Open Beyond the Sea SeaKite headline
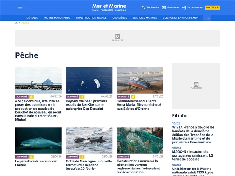This screenshot has height=176, width=235. coord(87,105)
